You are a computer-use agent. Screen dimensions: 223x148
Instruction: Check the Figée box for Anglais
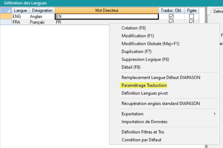[x=192, y=17]
